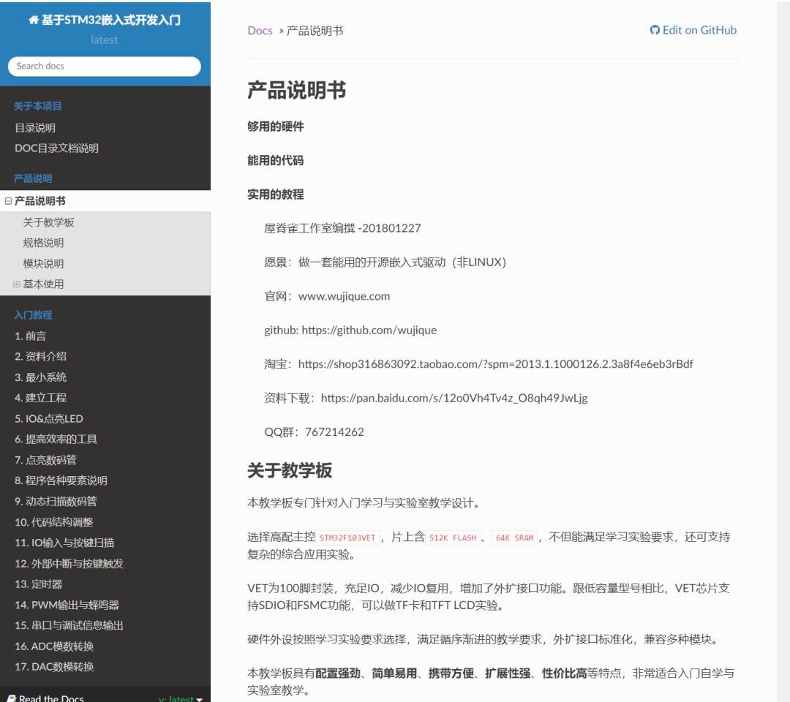Click the www.wujique.com website text
790x702 pixels.
coord(344,296)
